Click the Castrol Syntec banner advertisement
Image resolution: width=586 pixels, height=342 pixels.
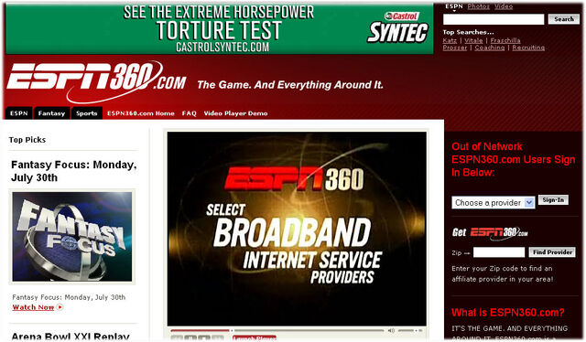pos(220,28)
